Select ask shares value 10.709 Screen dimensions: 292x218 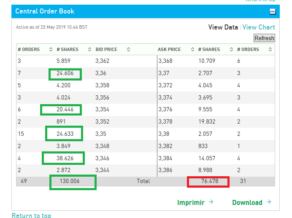click(x=207, y=61)
